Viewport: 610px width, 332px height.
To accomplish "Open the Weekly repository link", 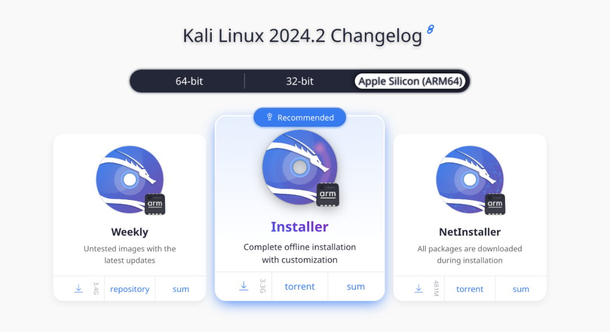I will pyautogui.click(x=129, y=289).
